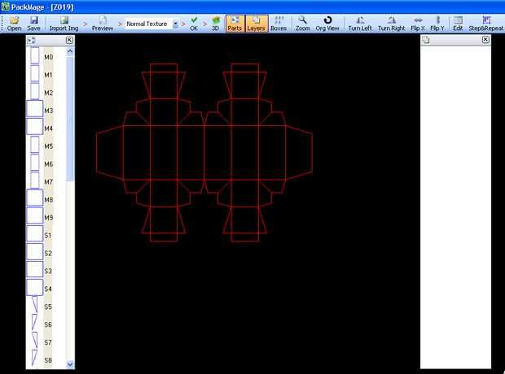The image size is (505, 374).
Task: Click the parts list scroll up arrow
Action: (70, 50)
